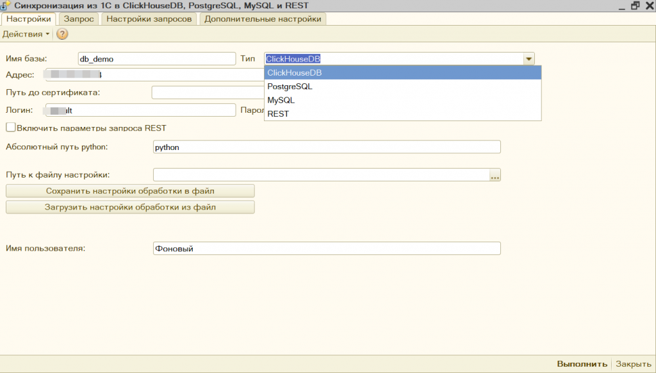
Task: Go to Дополнительные настройки tab
Action: 263,19
